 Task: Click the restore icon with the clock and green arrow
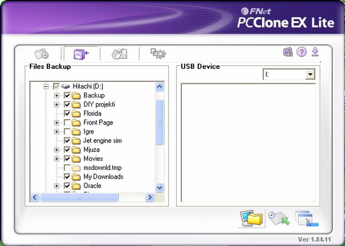(x=279, y=218)
